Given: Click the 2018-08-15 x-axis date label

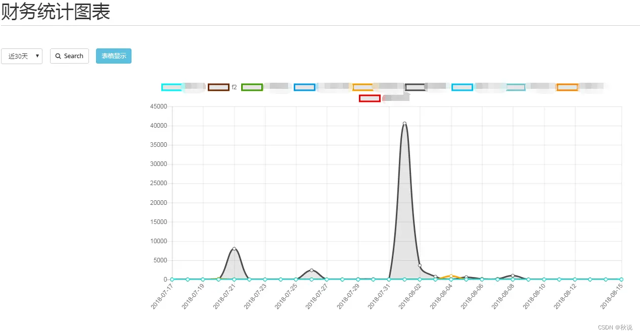Looking at the screenshot, I should coord(612,296).
